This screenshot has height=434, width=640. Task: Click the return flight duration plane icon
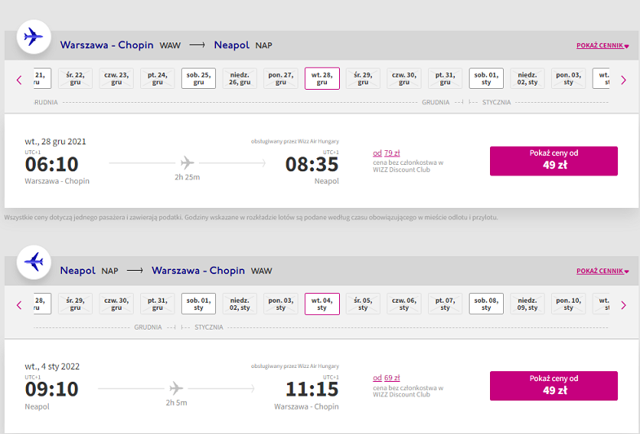[x=176, y=388]
